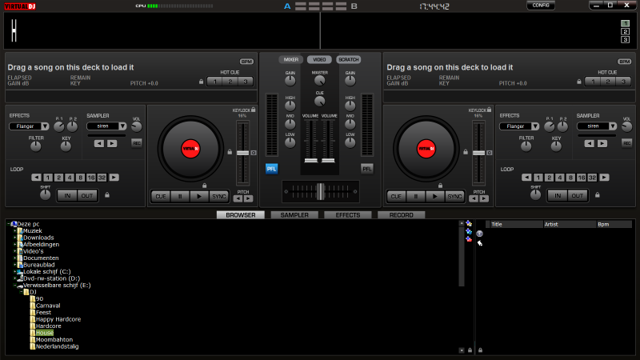Collapse Verwisselbare schijf (E:) drive

point(15,286)
